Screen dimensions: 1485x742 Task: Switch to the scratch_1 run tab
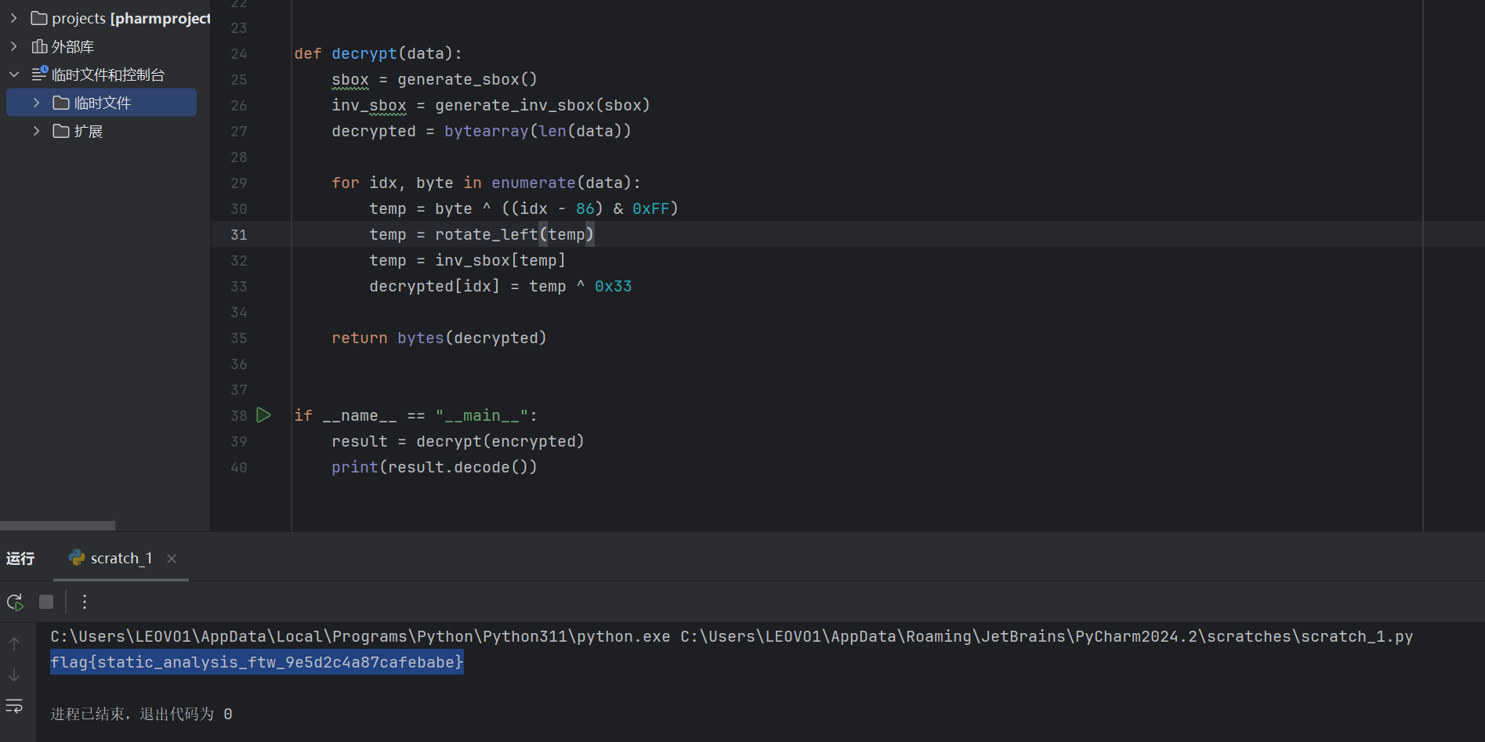(x=121, y=558)
